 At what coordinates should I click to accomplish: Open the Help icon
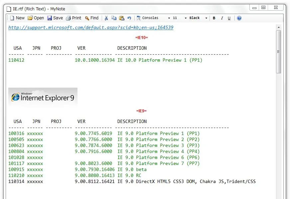[239, 18]
